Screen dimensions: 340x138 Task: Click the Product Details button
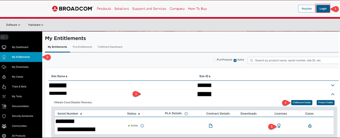[326, 103]
